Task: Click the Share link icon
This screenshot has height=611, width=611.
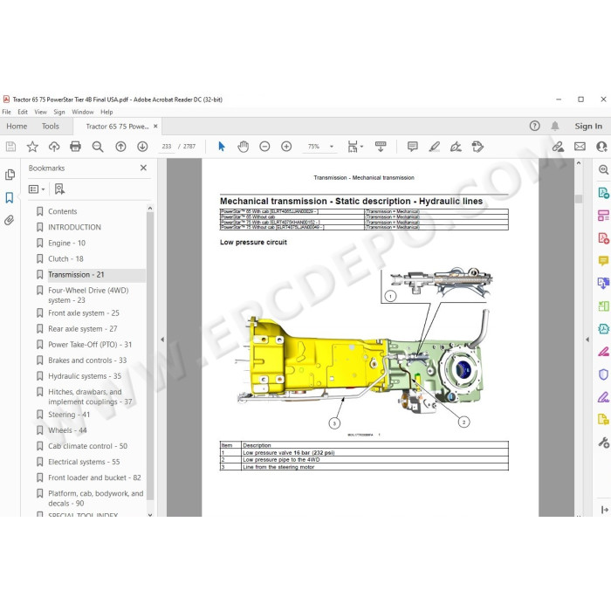Action: [558, 147]
